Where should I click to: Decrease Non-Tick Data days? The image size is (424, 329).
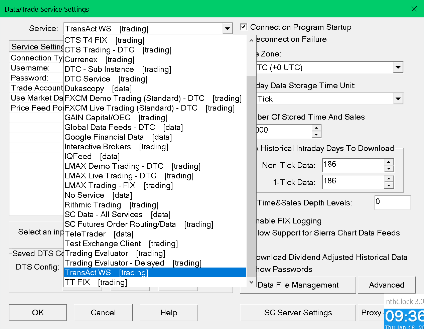tap(389, 169)
